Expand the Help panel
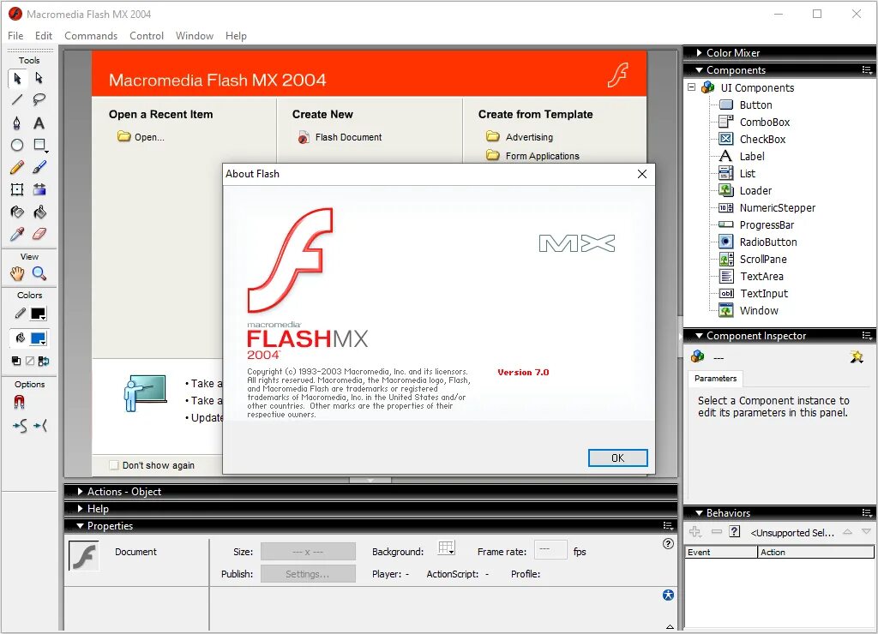Viewport: 878px width, 634px height. pos(80,509)
